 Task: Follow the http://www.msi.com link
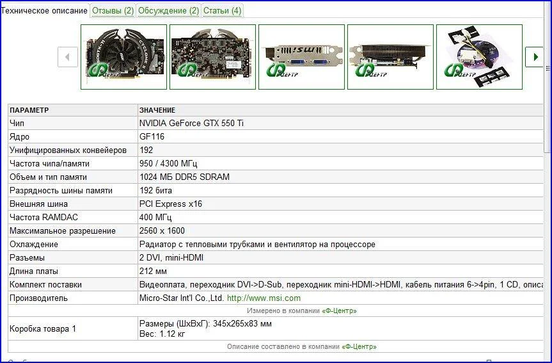[x=264, y=298]
